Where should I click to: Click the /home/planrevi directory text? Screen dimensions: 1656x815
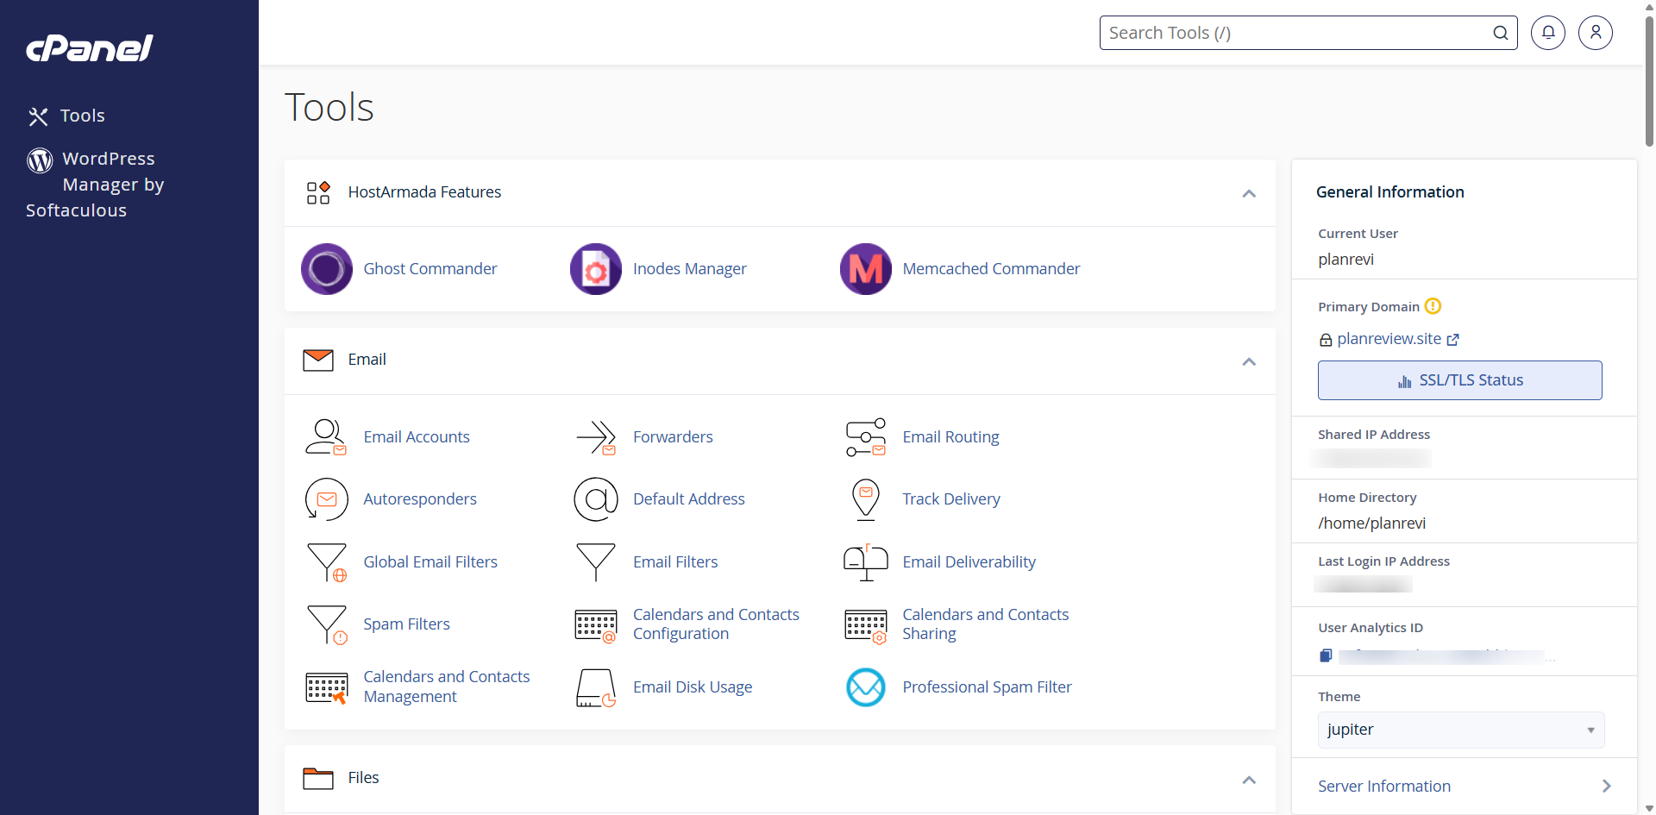(x=1371, y=523)
